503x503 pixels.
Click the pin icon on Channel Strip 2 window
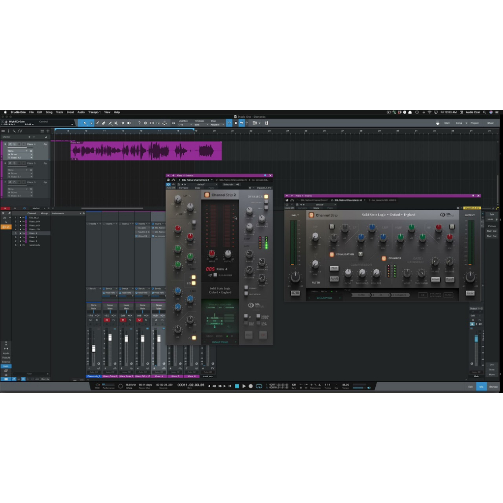[x=265, y=175]
